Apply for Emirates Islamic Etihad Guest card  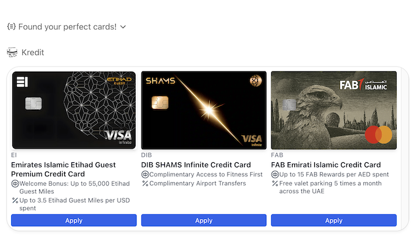(x=74, y=221)
